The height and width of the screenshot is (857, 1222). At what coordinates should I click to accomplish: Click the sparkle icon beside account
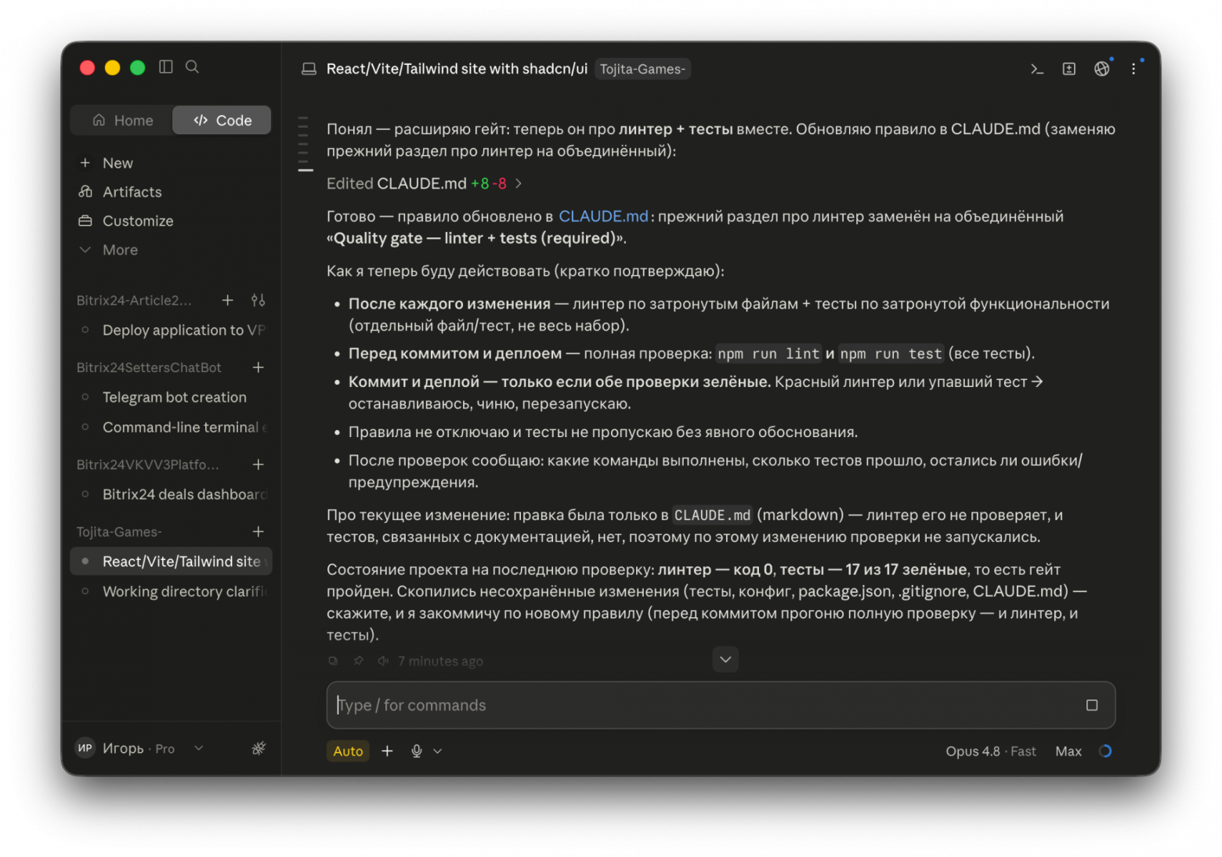[x=258, y=748]
